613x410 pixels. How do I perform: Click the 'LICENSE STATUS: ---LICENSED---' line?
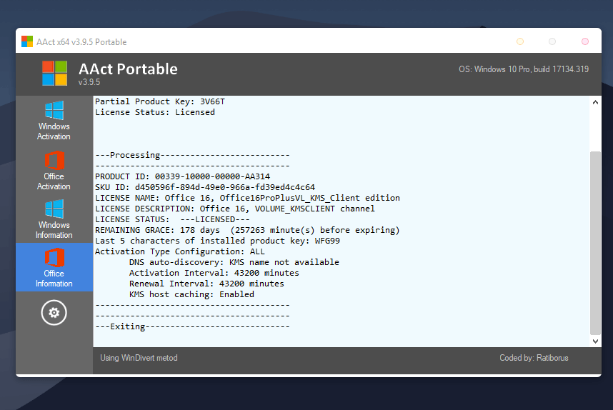pyautogui.click(x=172, y=219)
